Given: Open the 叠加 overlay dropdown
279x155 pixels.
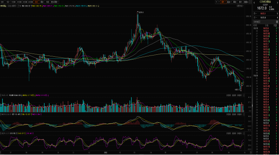Looking at the screenshot, I should tap(229, 2).
